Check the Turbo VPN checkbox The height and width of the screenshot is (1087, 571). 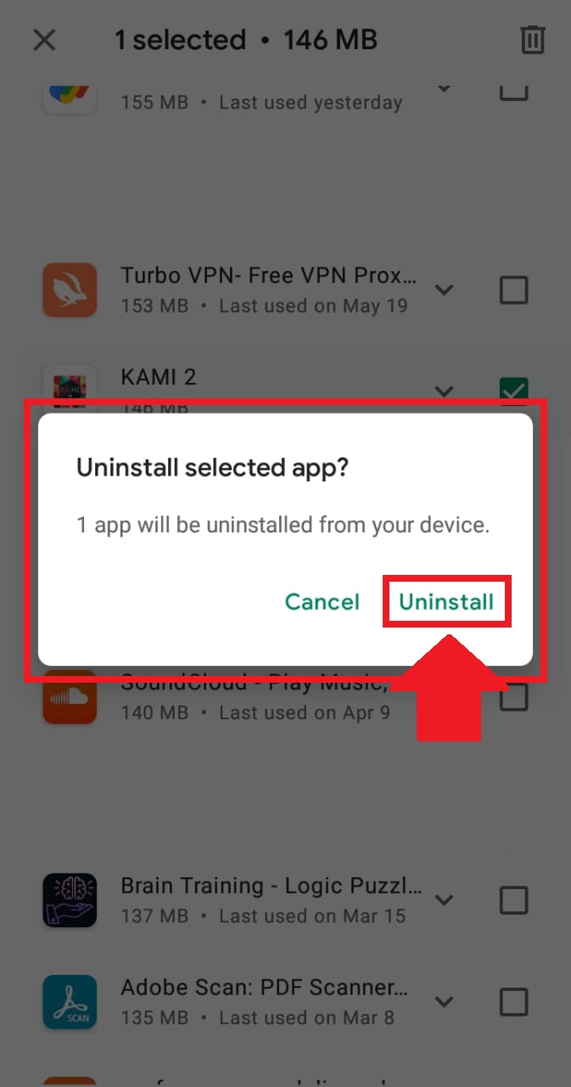click(x=513, y=290)
